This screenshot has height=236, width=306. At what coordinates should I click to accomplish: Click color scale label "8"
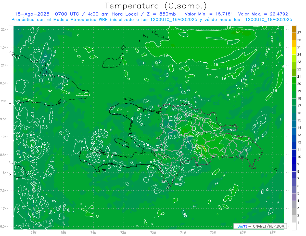[x=298, y=172]
